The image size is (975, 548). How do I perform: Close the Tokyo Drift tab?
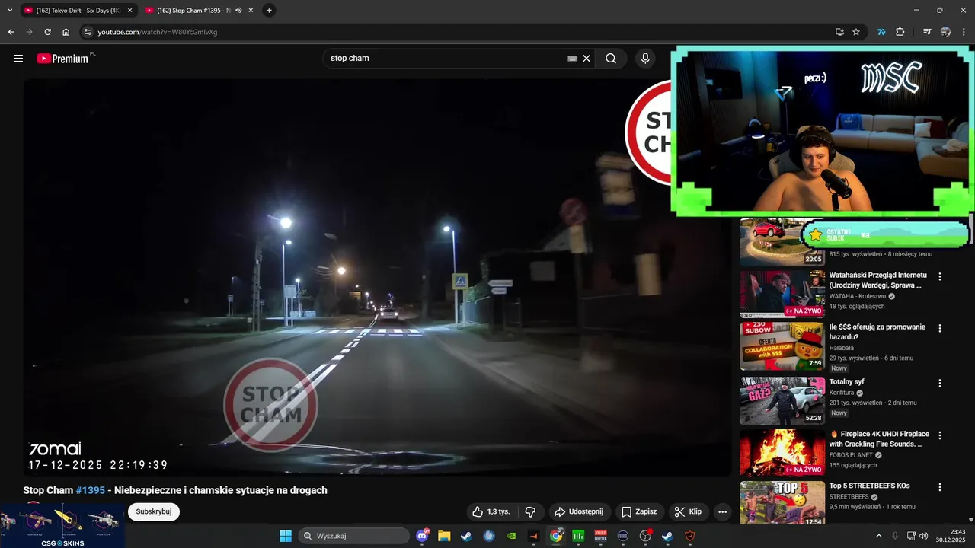(129, 11)
